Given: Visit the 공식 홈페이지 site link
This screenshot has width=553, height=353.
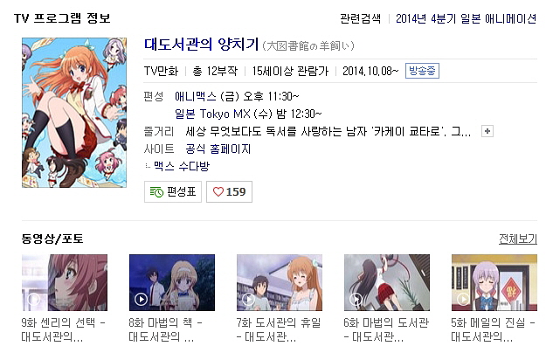Looking at the screenshot, I should (x=218, y=149).
